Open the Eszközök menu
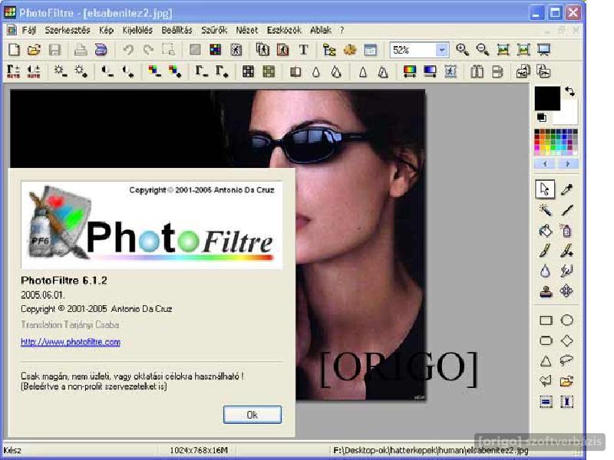This screenshot has width=614, height=460. pyautogui.click(x=284, y=30)
